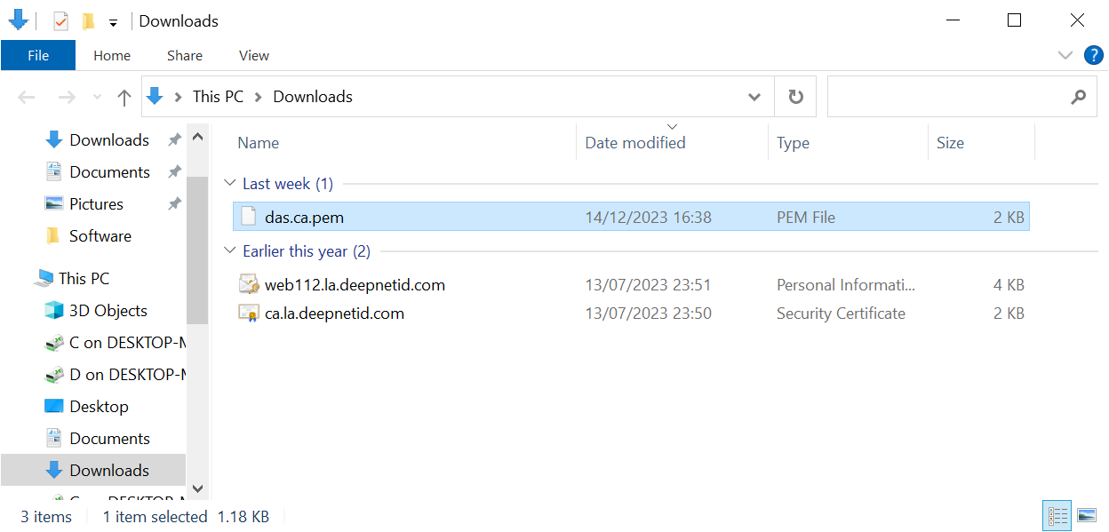Open the Help question mark icon
Screen dimensions: 1109x532
(1094, 55)
